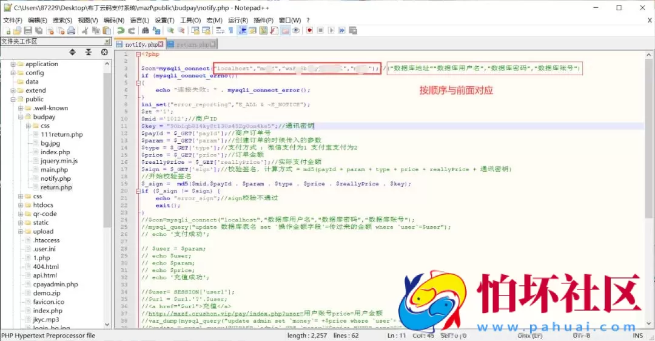This screenshot has width=655, height=341.
Task: Locate current file in workspace panel
Action: coord(104,52)
